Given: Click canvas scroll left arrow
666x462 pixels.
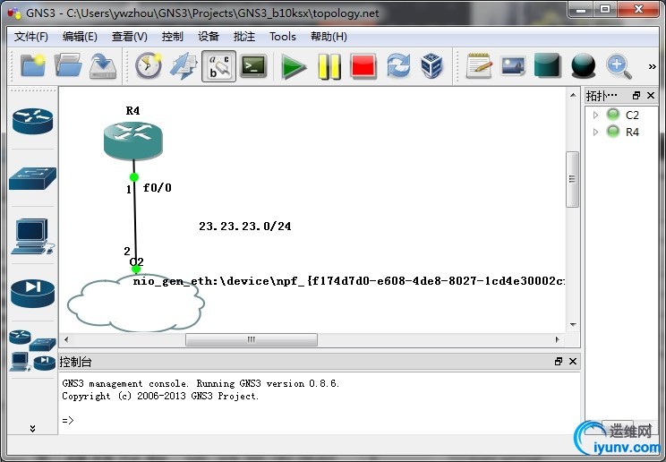Looking at the screenshot, I should tap(66, 339).
